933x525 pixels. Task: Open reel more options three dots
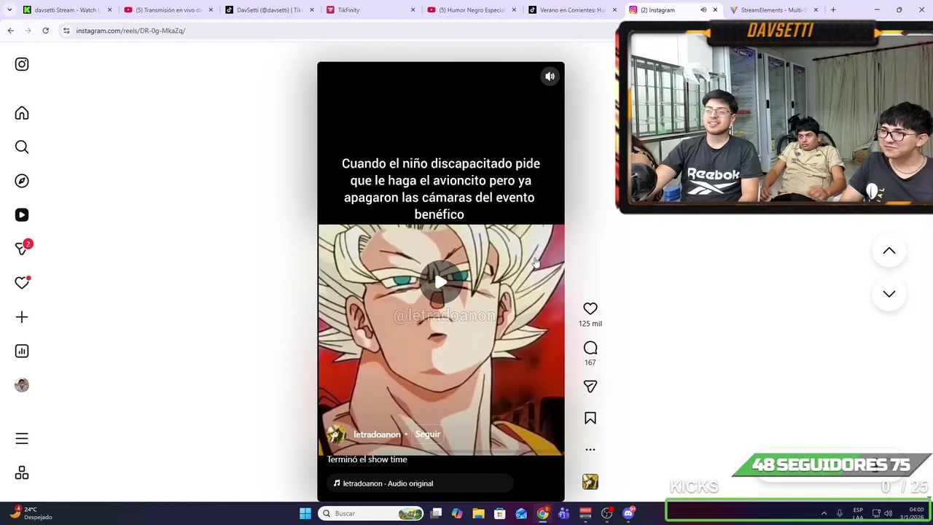tap(590, 450)
